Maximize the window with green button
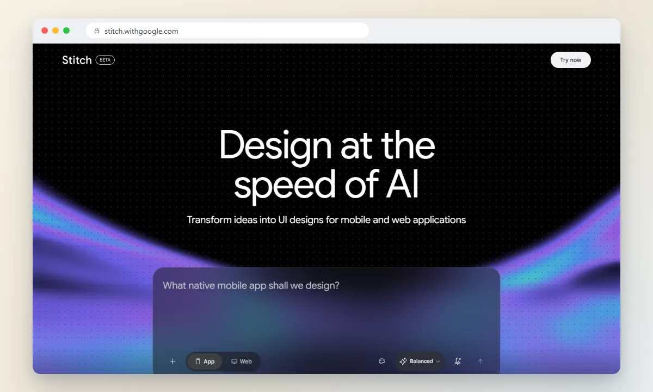 click(x=66, y=31)
